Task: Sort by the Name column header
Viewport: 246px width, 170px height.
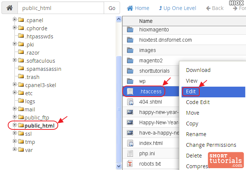Action: click(146, 21)
